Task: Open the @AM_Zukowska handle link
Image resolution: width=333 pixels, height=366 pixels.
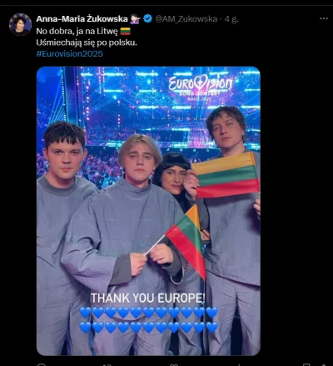Action: pyautogui.click(x=186, y=18)
